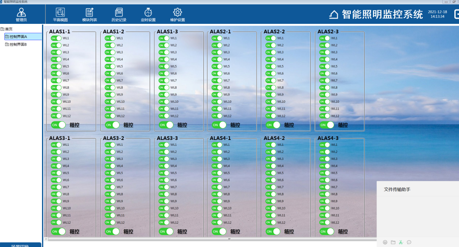Toggle the 箱控 master switch for ALAS1-3
Viewport: 459px width, 247px height.
pyautogui.click(x=166, y=125)
